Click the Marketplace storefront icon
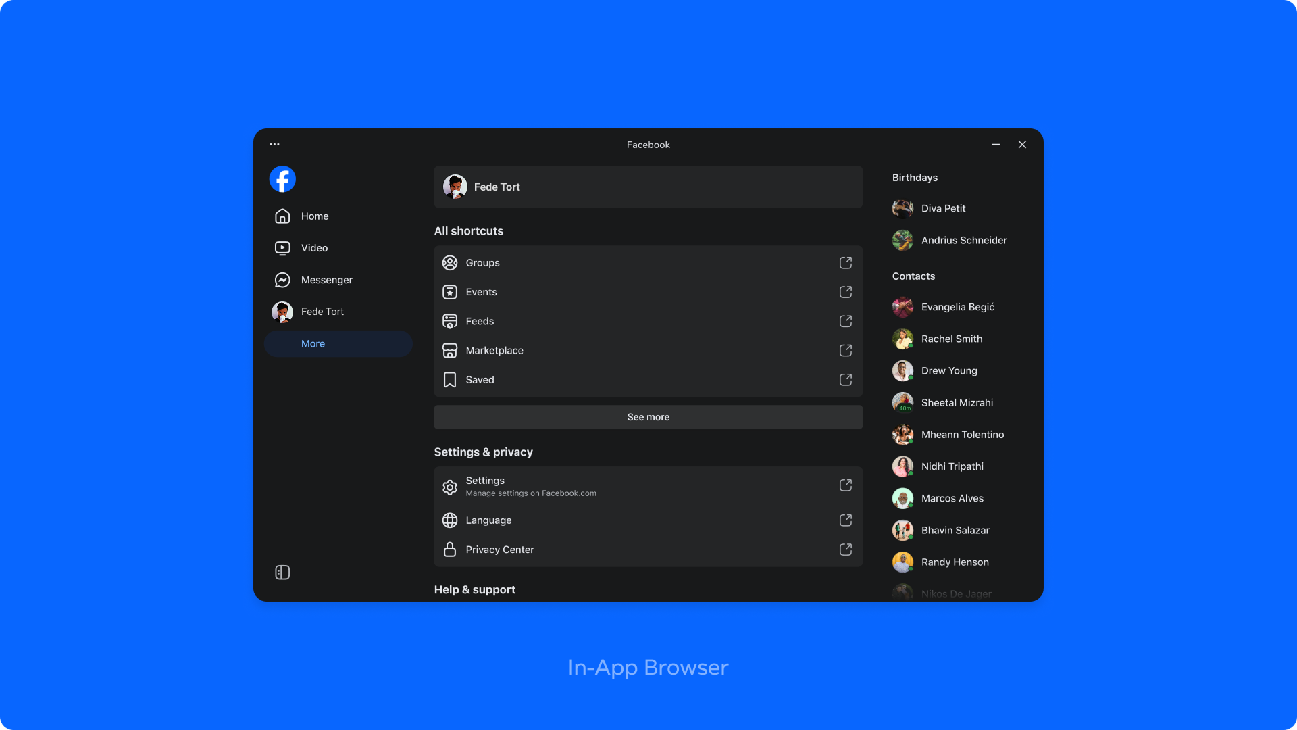 click(x=450, y=350)
